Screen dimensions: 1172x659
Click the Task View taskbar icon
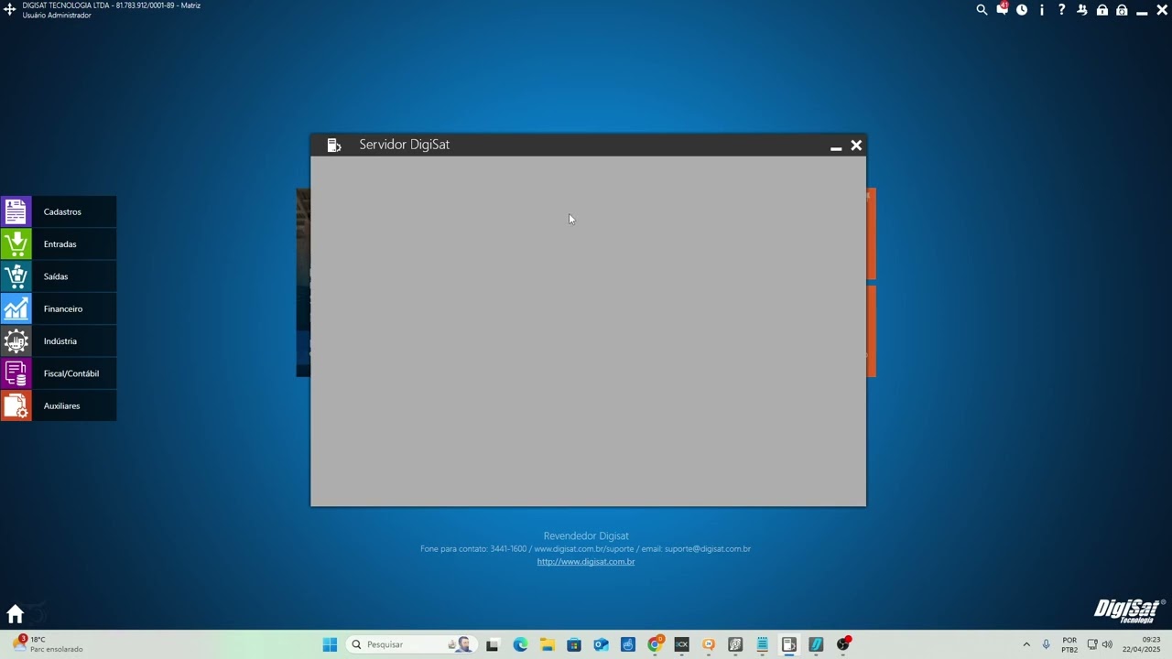(x=493, y=644)
